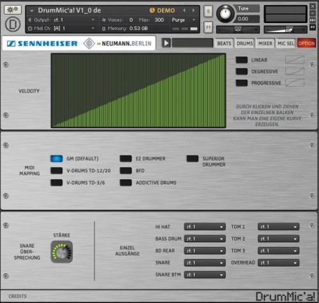Select SUPERIOR DRUMMER mapping
Viewport: 319px width, 303px height.
coord(193,159)
